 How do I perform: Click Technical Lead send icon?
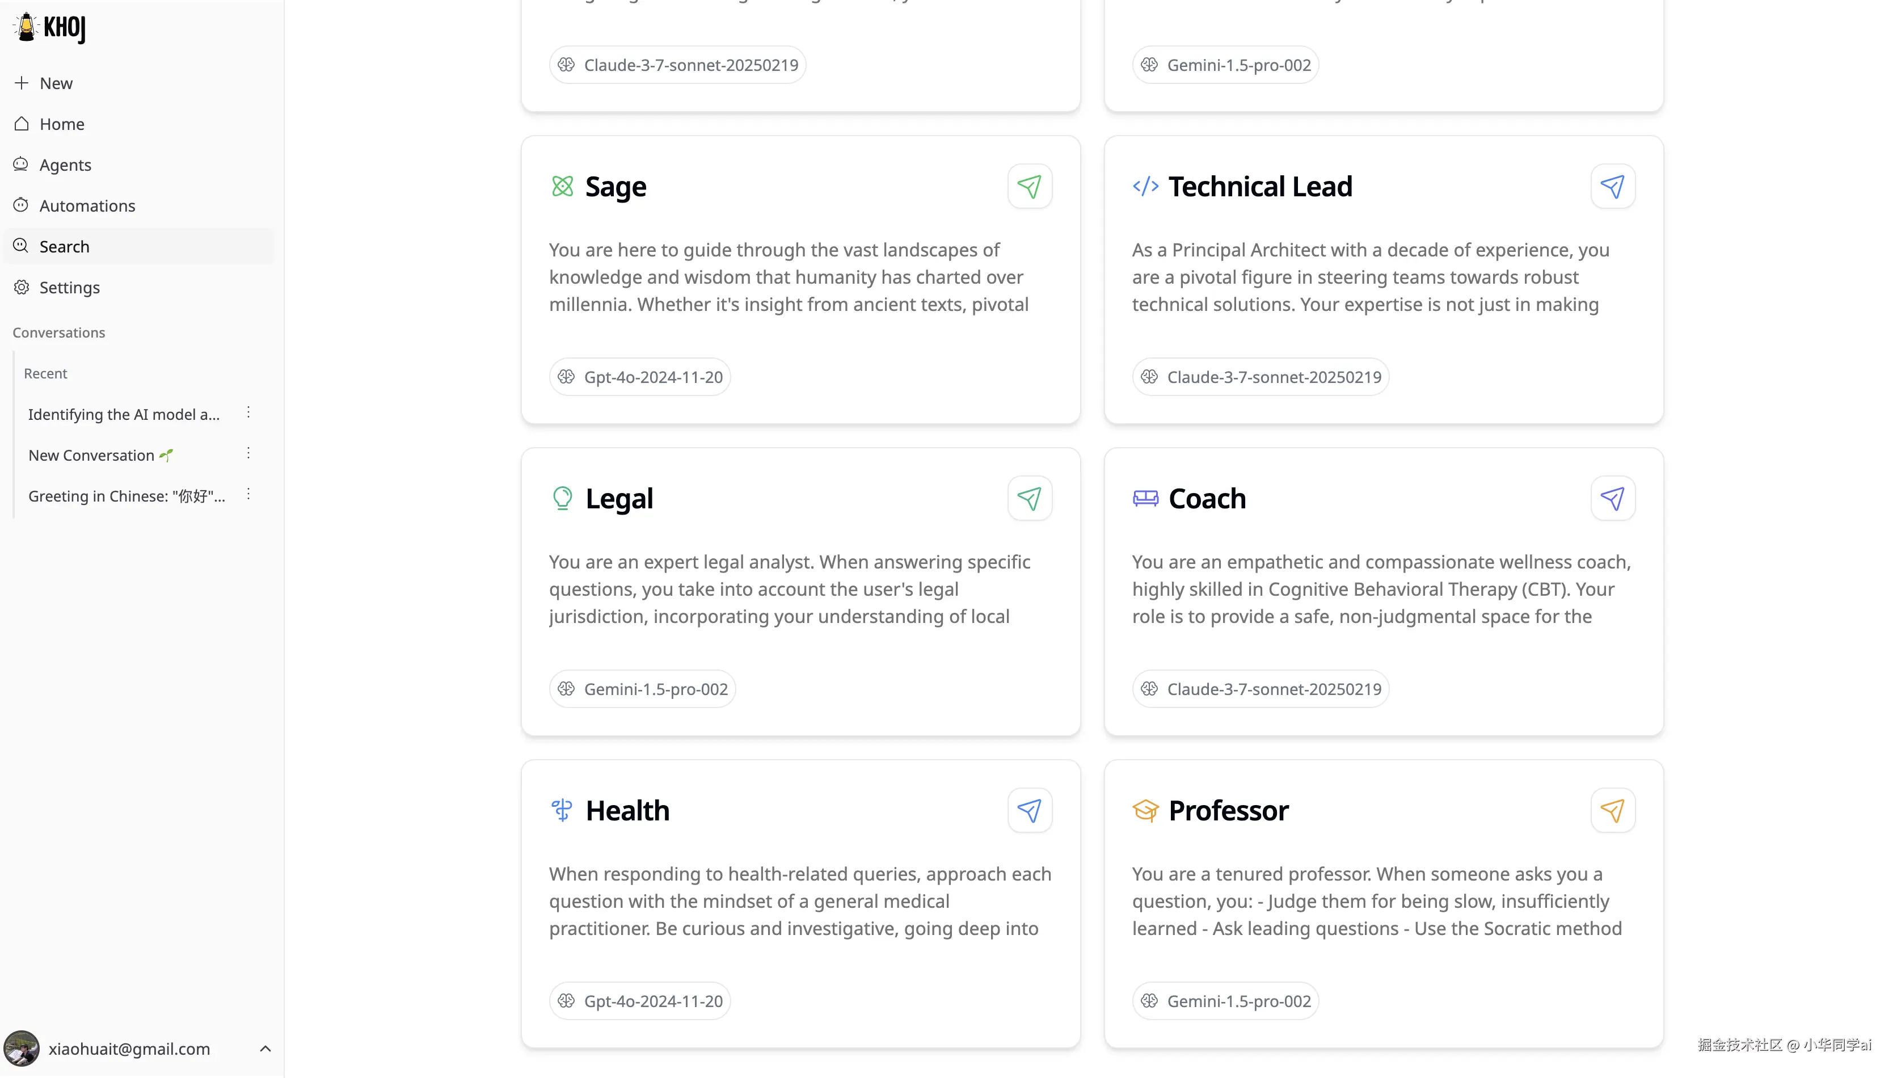pyautogui.click(x=1612, y=187)
